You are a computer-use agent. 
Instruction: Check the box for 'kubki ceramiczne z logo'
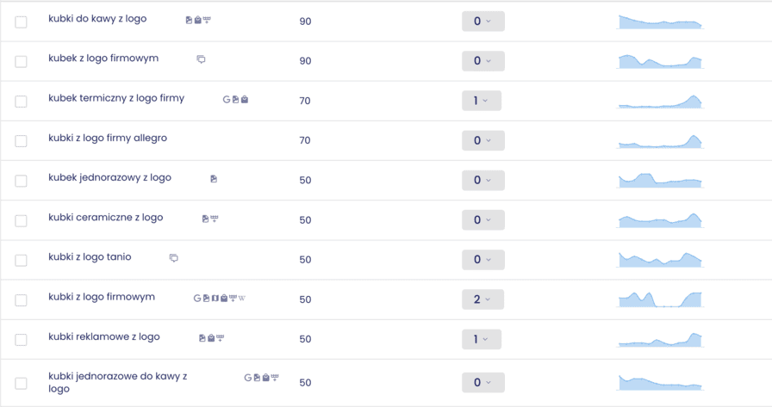pos(22,220)
